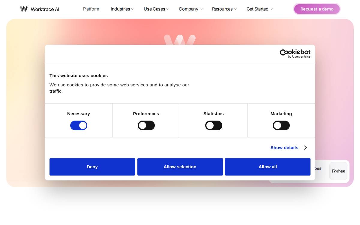Click the 'This website uses cookies' heading

[79, 76]
